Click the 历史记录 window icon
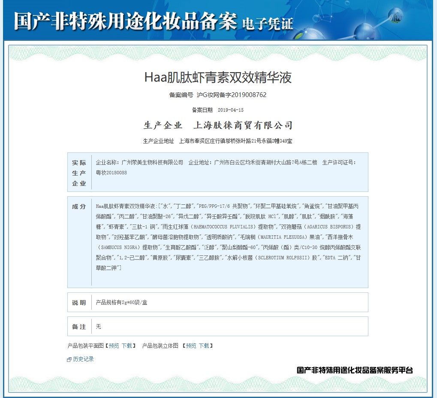Viewport: 437px width, 398px height. [x=69, y=359]
